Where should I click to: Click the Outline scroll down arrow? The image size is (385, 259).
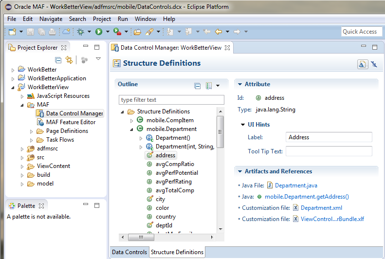click(x=220, y=229)
